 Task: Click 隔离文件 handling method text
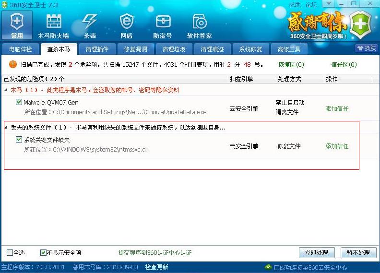click(x=287, y=112)
